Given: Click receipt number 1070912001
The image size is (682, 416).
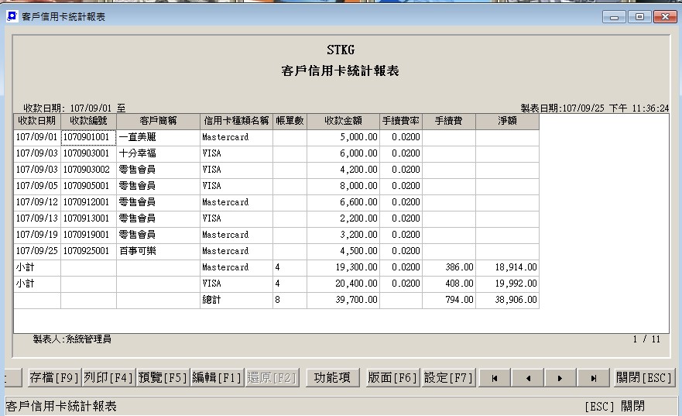Looking at the screenshot, I should (x=88, y=202).
